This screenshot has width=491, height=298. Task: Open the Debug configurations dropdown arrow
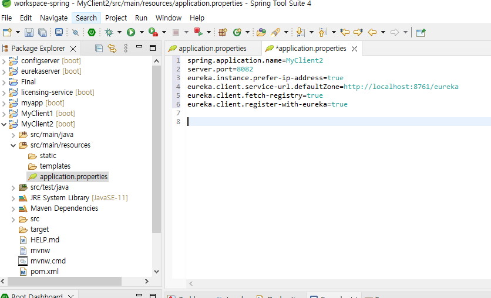[x=119, y=32]
